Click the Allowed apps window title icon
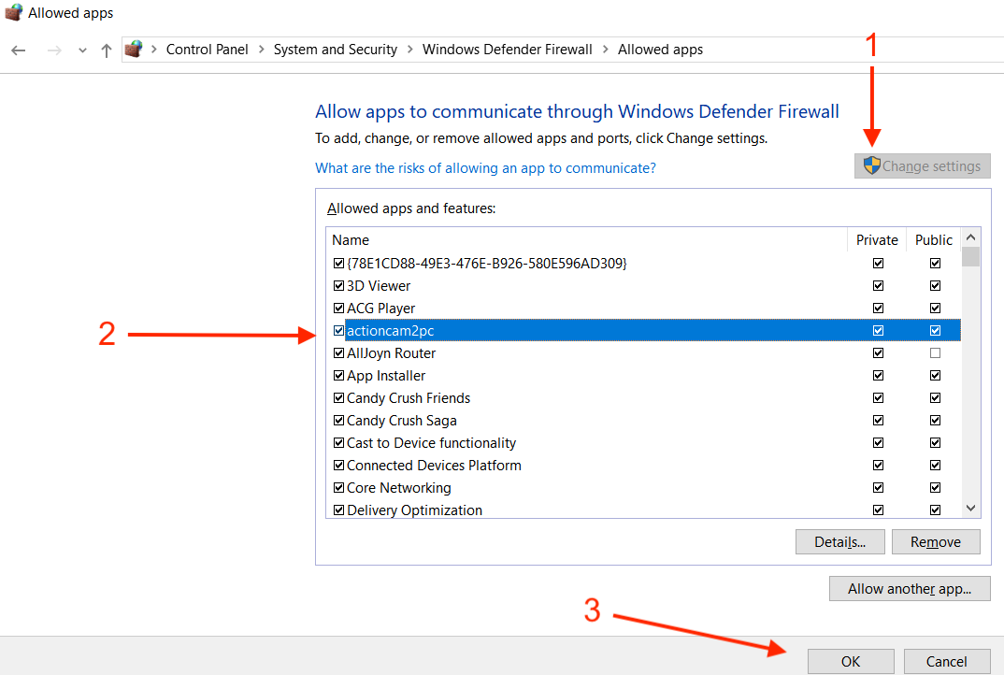Screen dimensions: 1004x675 click(13, 13)
